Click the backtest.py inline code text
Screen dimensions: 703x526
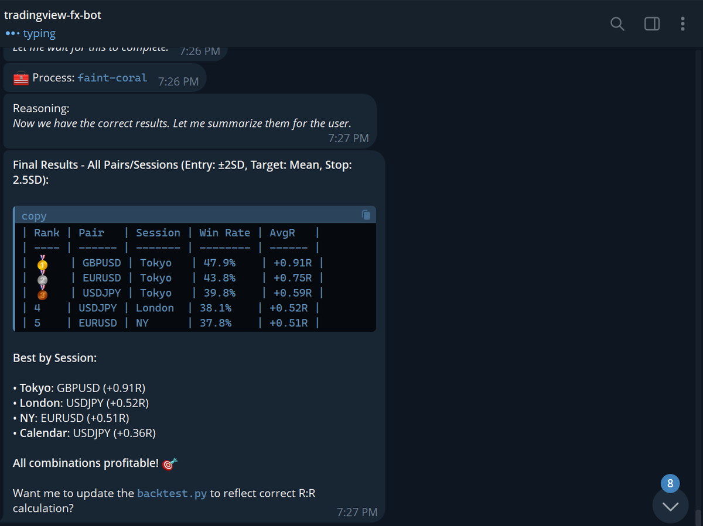(x=172, y=493)
